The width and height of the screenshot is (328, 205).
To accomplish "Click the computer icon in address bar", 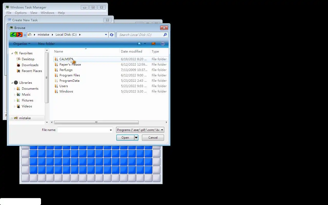I will coord(30,35).
